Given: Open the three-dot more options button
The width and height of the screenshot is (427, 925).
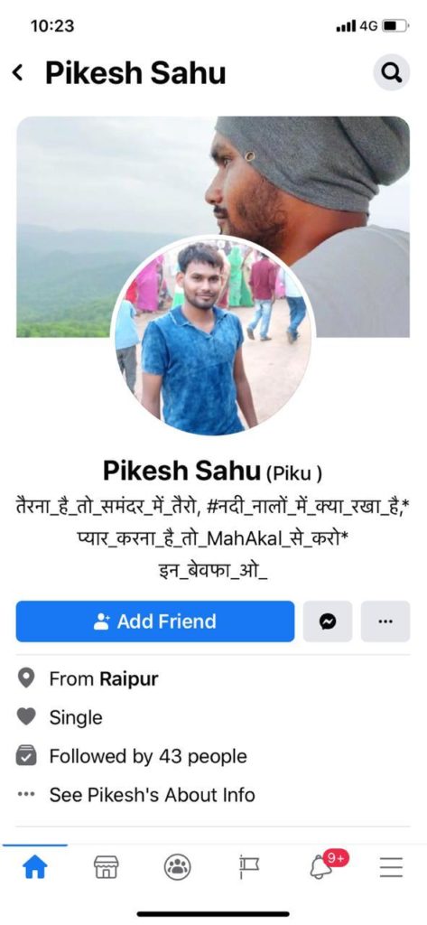Looking at the screenshot, I should point(385,621).
